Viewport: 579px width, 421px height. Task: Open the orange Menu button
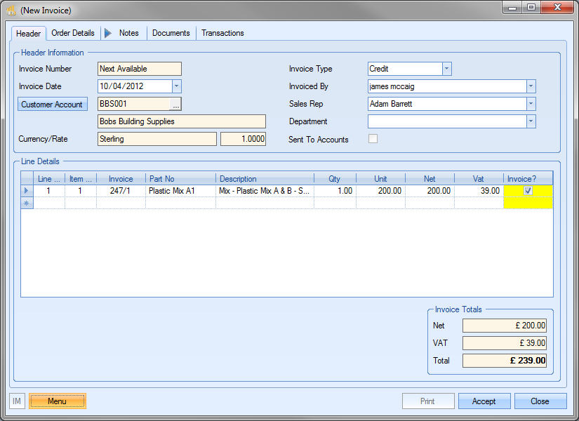(58, 401)
